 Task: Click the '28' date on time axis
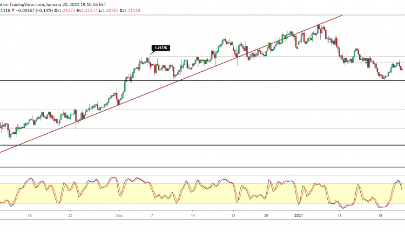[266, 215]
